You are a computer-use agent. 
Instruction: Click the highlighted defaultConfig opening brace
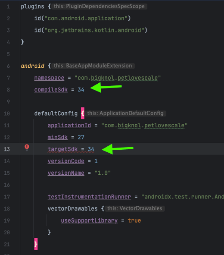(83, 113)
